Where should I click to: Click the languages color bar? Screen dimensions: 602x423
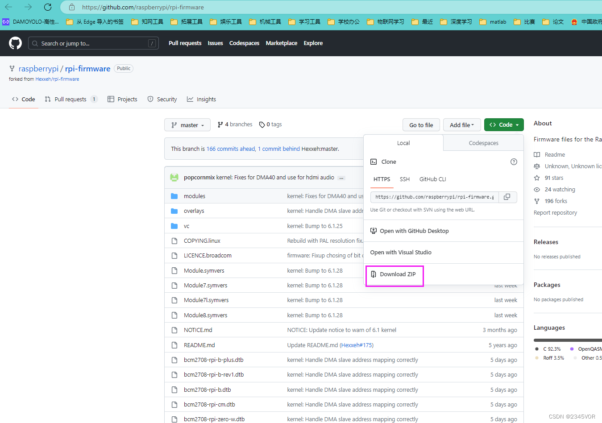pyautogui.click(x=568, y=340)
